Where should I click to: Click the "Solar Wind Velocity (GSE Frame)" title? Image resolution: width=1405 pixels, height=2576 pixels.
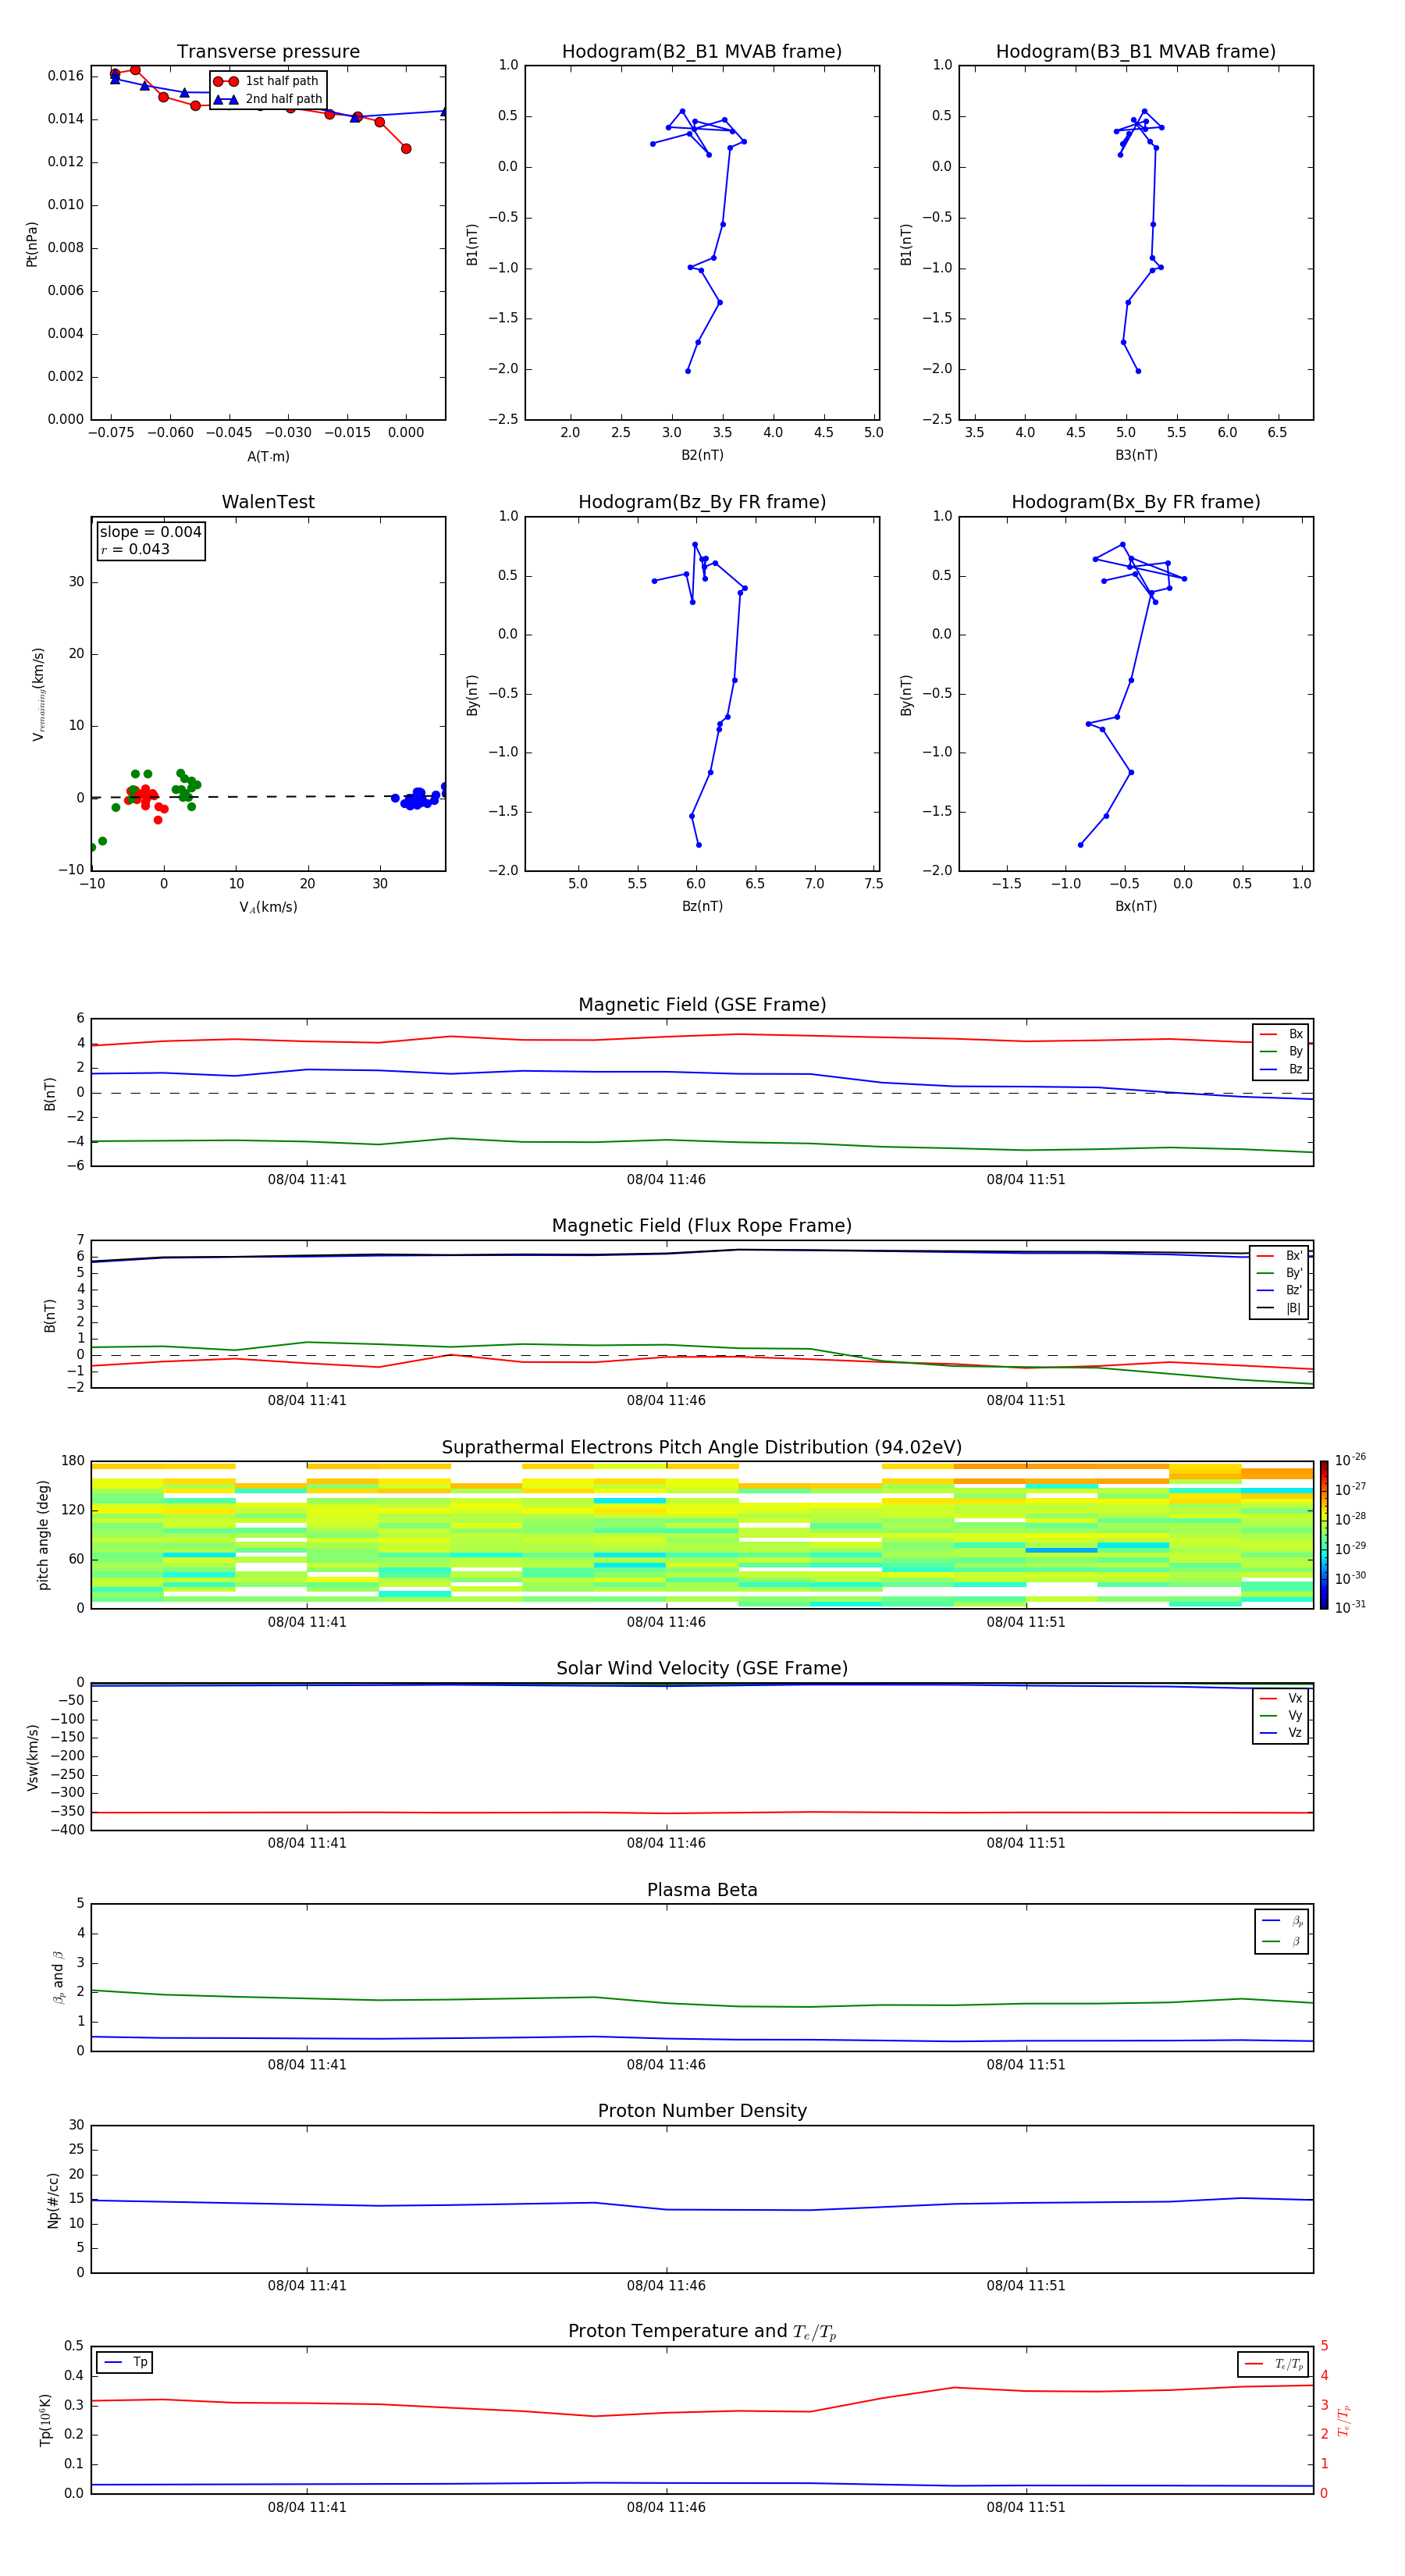point(702,1669)
